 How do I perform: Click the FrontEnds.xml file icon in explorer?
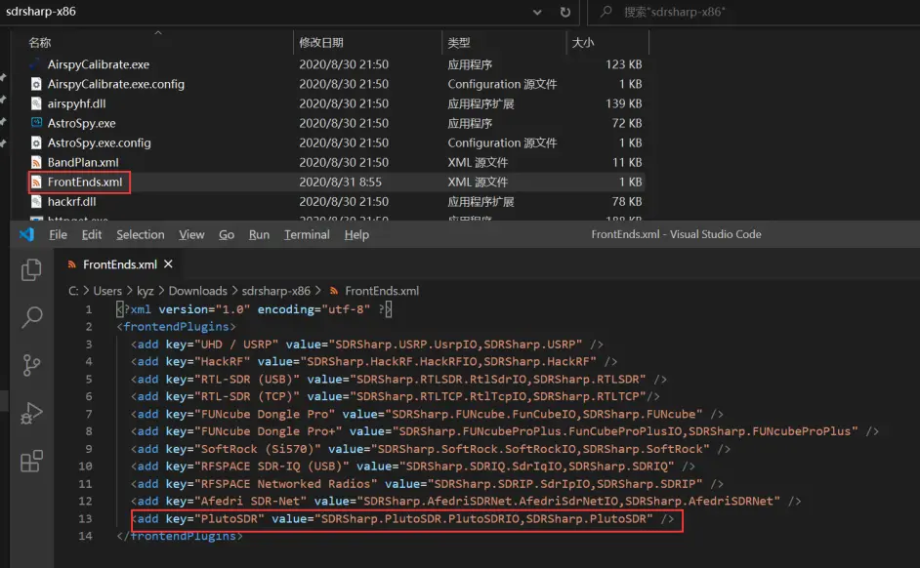(x=36, y=183)
